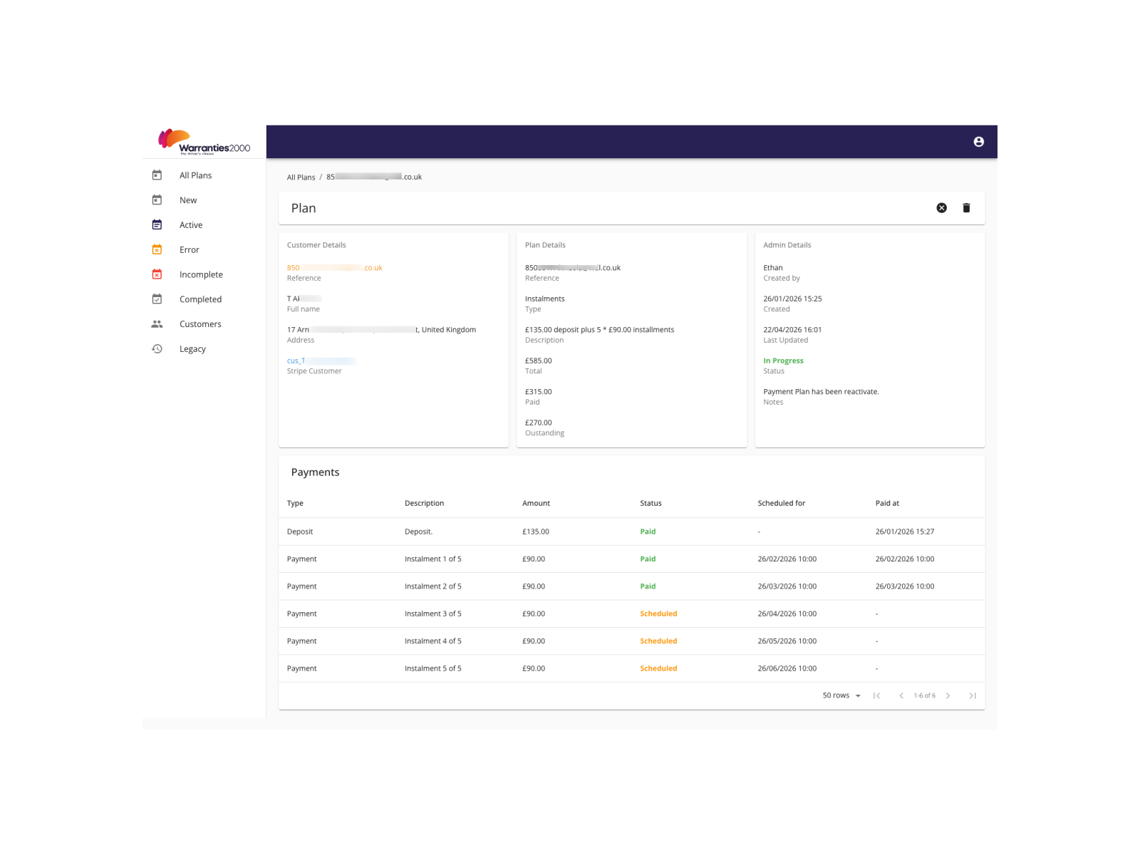This screenshot has height=855, width=1140.
Task: Click the Warranties2000 logo
Action: pyautogui.click(x=204, y=142)
